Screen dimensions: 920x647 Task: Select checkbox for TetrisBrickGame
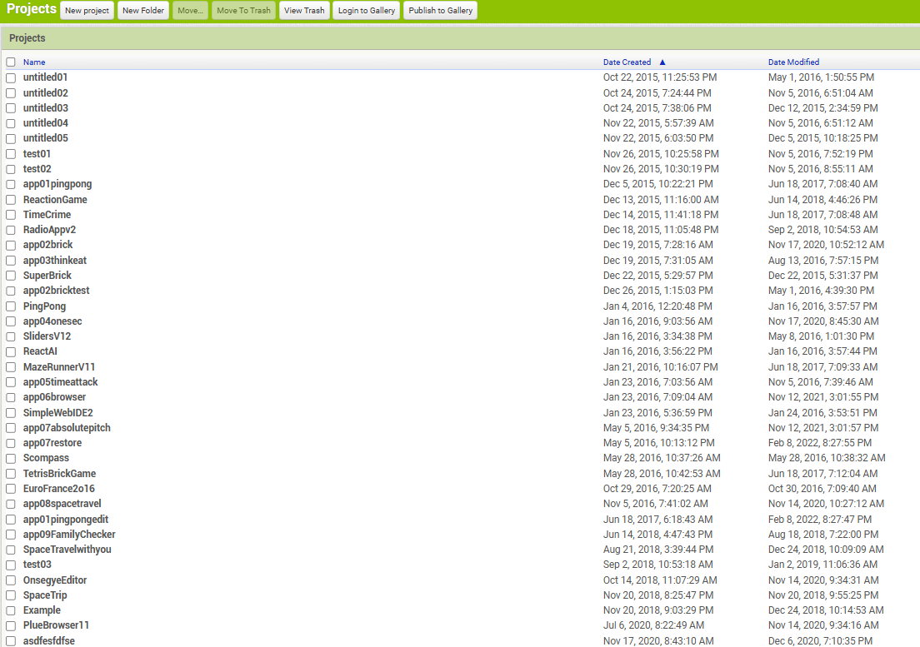pyautogui.click(x=11, y=474)
